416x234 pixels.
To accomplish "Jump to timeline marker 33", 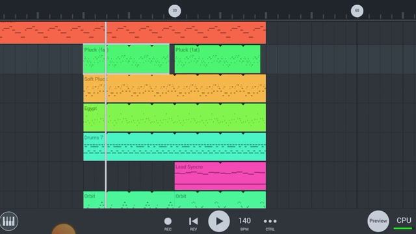I will (175, 11).
